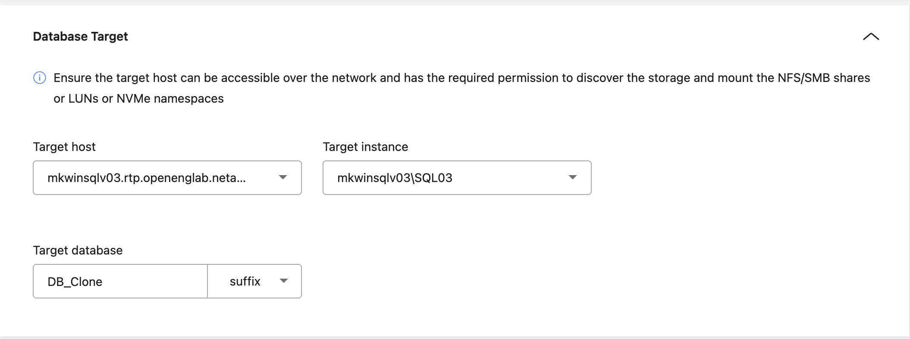
Task: Select the mkwinsqlv03.rtp.openenglab host value
Action: [x=147, y=178]
